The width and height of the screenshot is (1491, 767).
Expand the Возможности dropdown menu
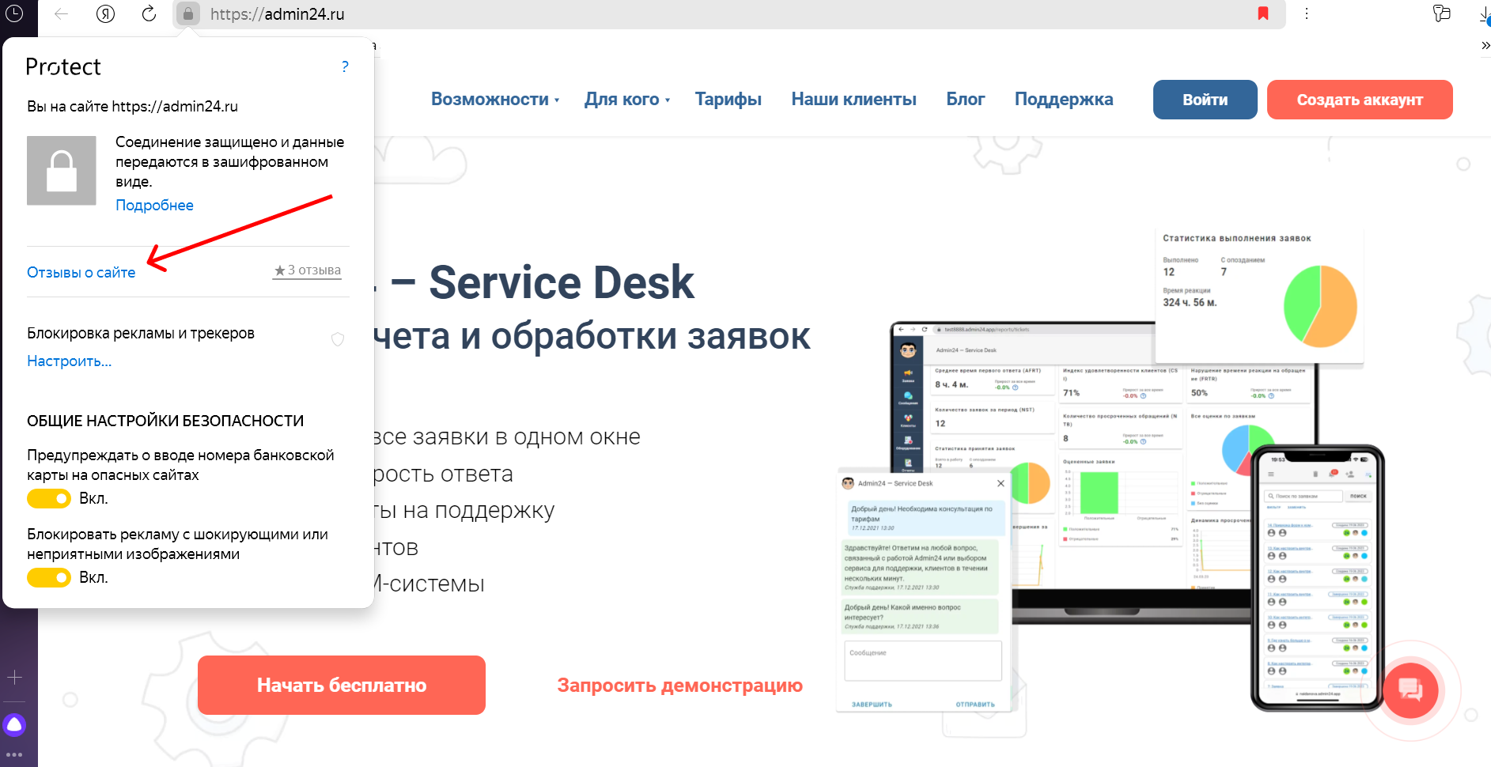495,100
